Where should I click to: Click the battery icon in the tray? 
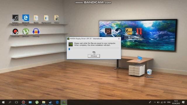pyautogui.click(x=158, y=102)
